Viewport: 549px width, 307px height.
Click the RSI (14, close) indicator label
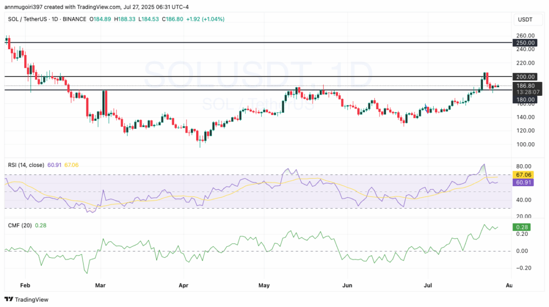tap(26, 165)
